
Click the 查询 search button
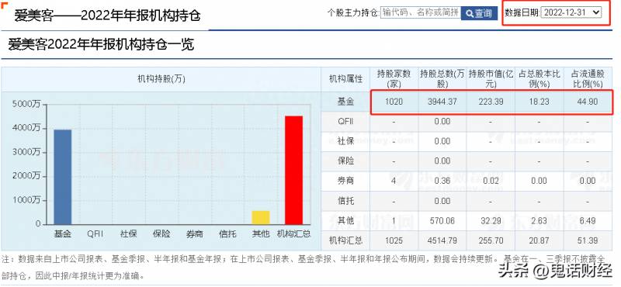pyautogui.click(x=479, y=13)
